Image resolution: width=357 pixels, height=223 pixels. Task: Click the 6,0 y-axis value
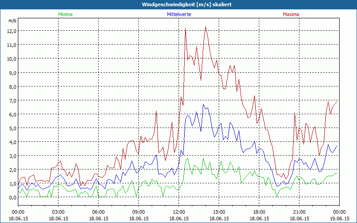click(12, 115)
